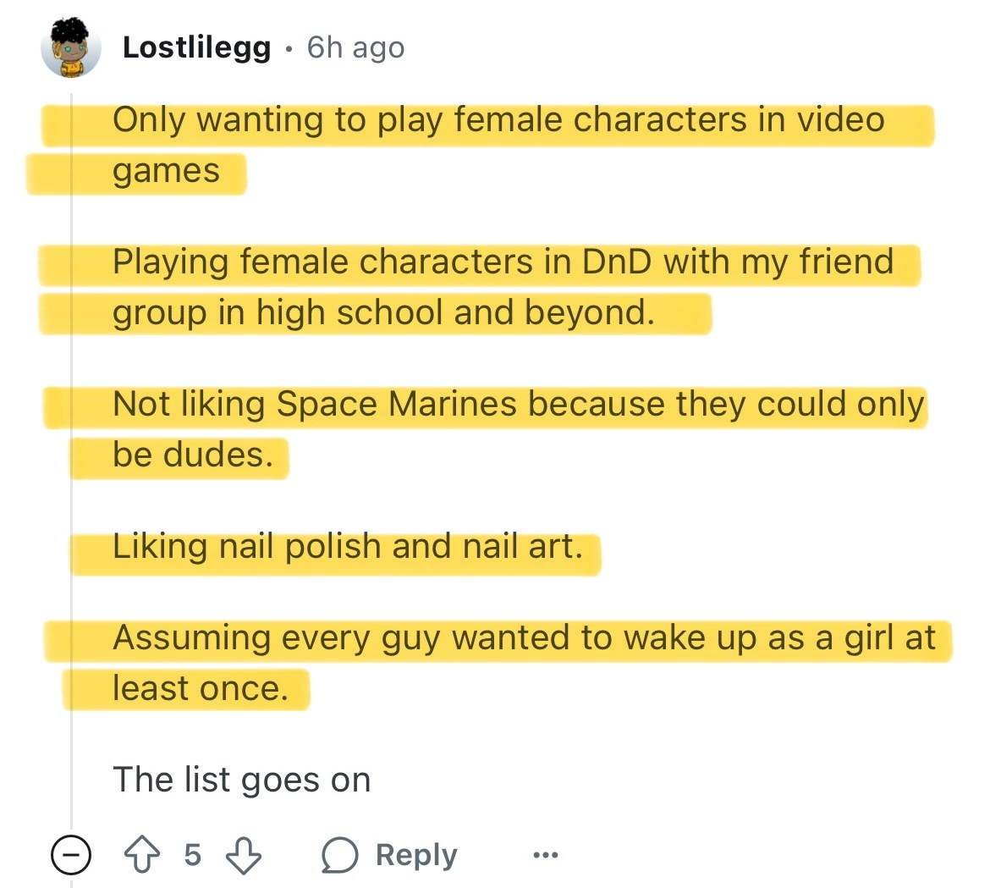The width and height of the screenshot is (990, 888).
Task: Click the Lostlilegg avatar image
Action: click(71, 47)
